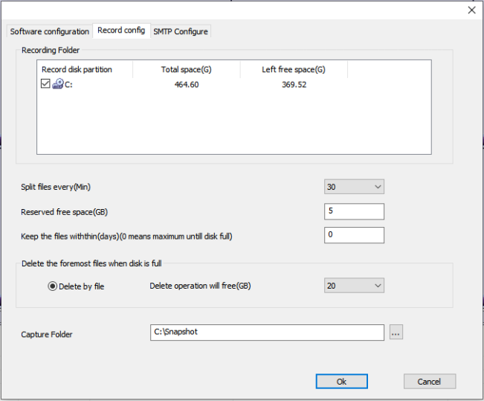This screenshot has height=401, width=484.
Task: Close the configuration dialog with X
Action: (x=471, y=10)
